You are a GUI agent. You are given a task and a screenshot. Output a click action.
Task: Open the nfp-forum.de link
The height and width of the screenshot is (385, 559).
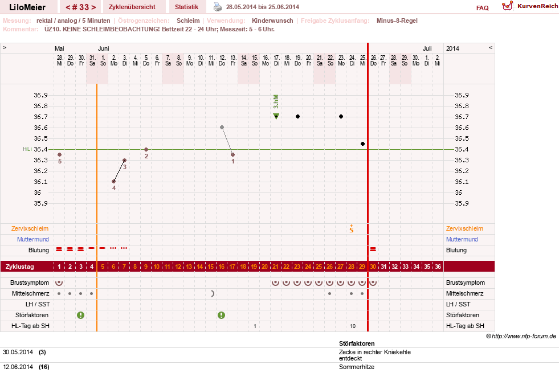(x=521, y=336)
